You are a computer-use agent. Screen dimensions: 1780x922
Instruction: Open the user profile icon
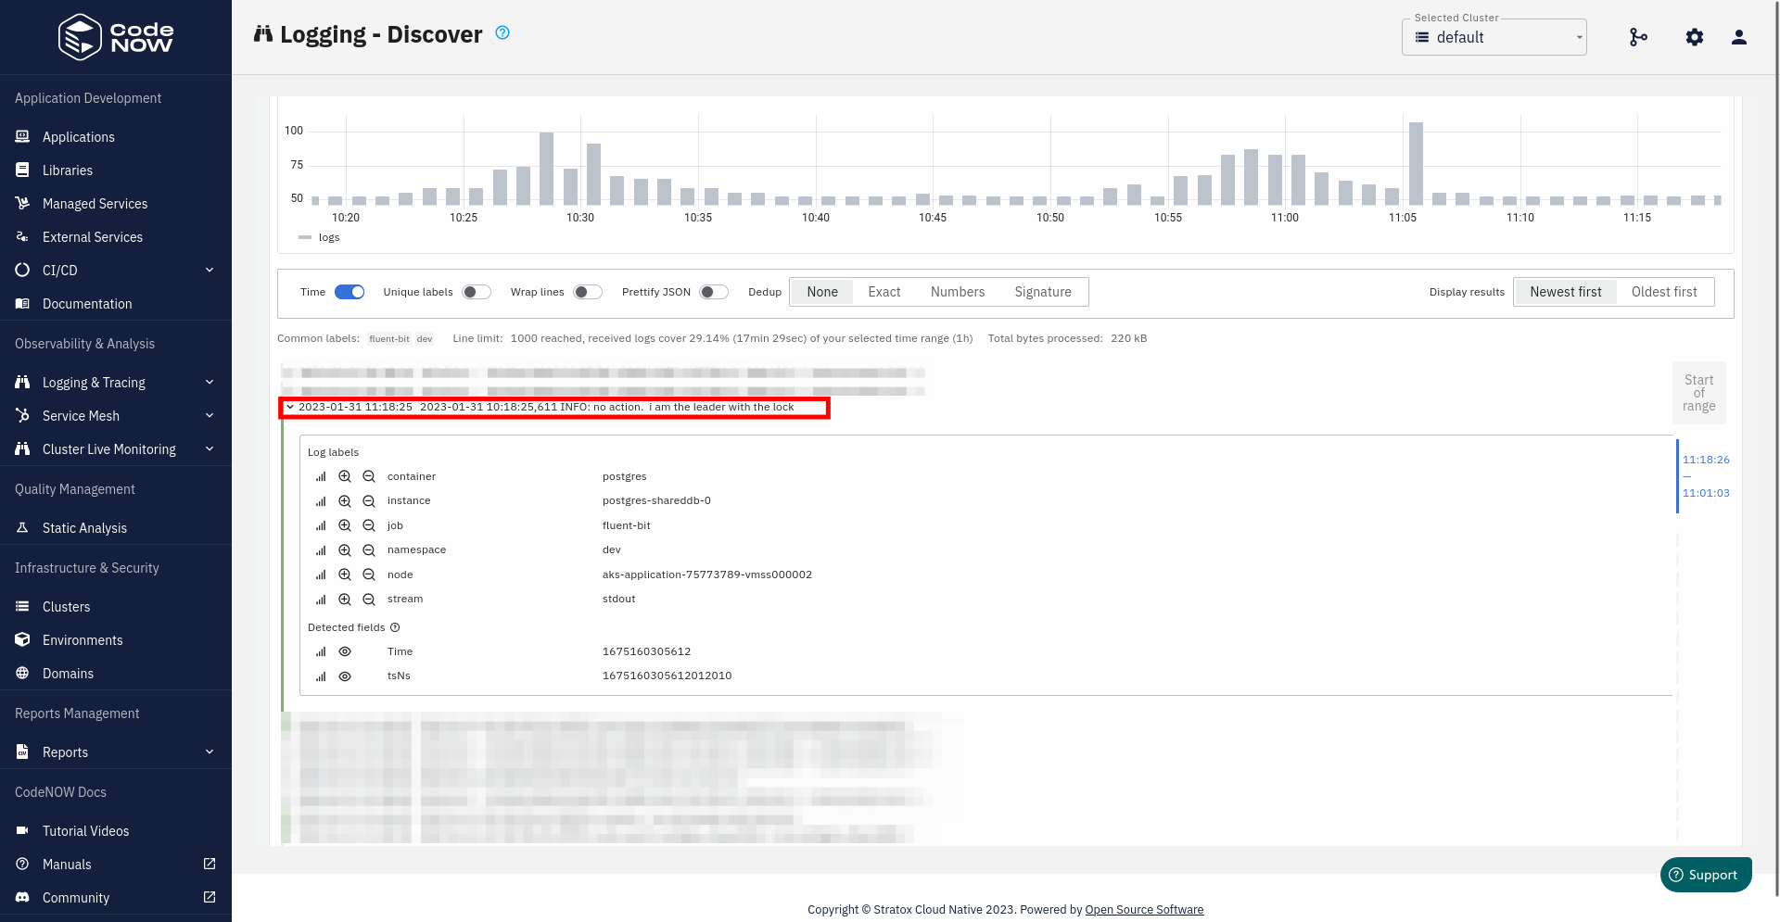(x=1739, y=37)
